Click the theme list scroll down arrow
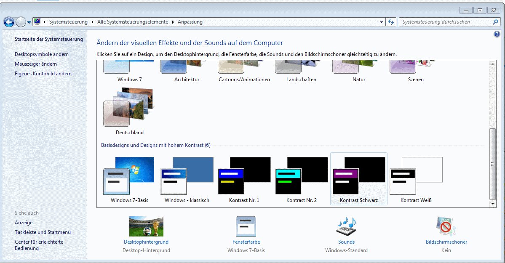The height and width of the screenshot is (263, 505). 493,204
